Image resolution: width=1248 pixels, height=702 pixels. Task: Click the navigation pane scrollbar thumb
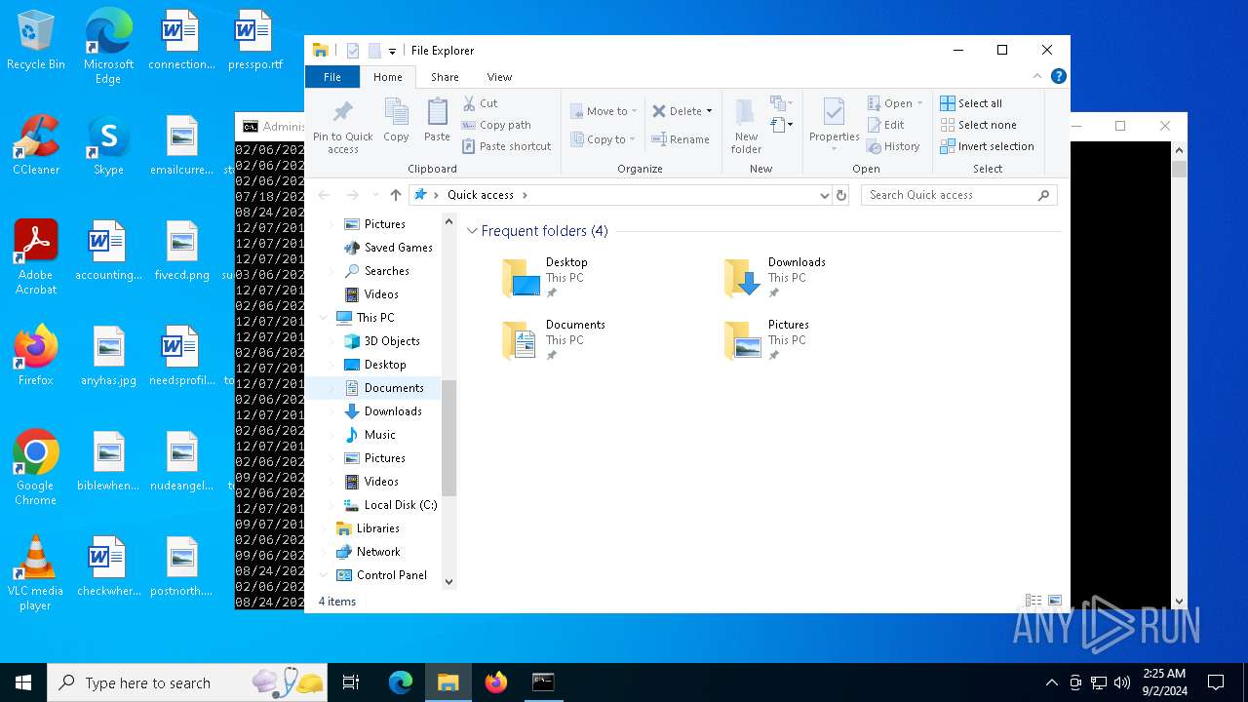[448, 438]
